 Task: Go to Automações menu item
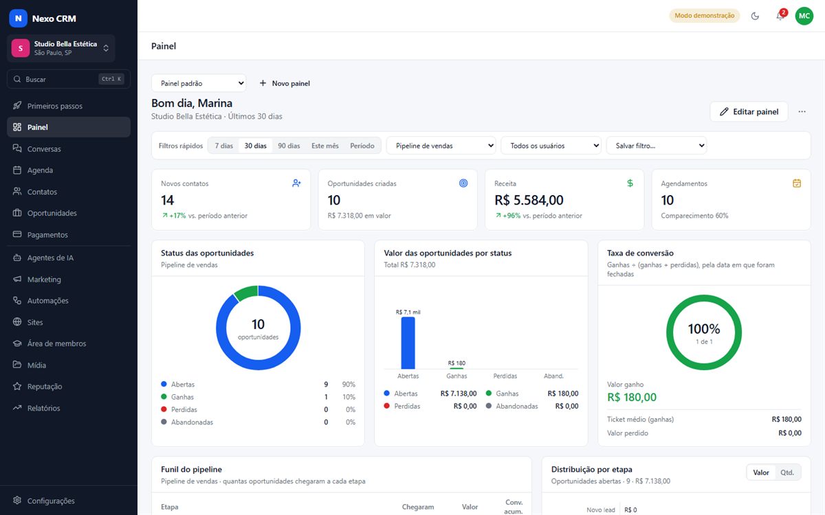tap(69, 301)
